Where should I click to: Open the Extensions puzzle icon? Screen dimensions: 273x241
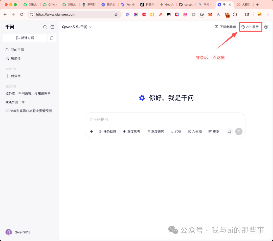click(235, 14)
